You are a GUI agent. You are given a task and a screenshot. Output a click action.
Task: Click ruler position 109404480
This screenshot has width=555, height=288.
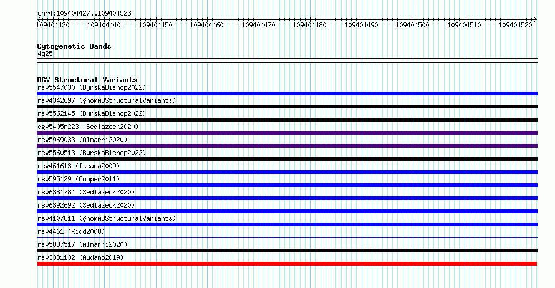coord(310,25)
